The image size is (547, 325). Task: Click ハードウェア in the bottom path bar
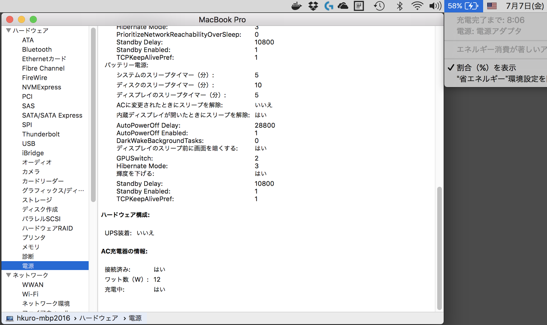pyautogui.click(x=99, y=318)
